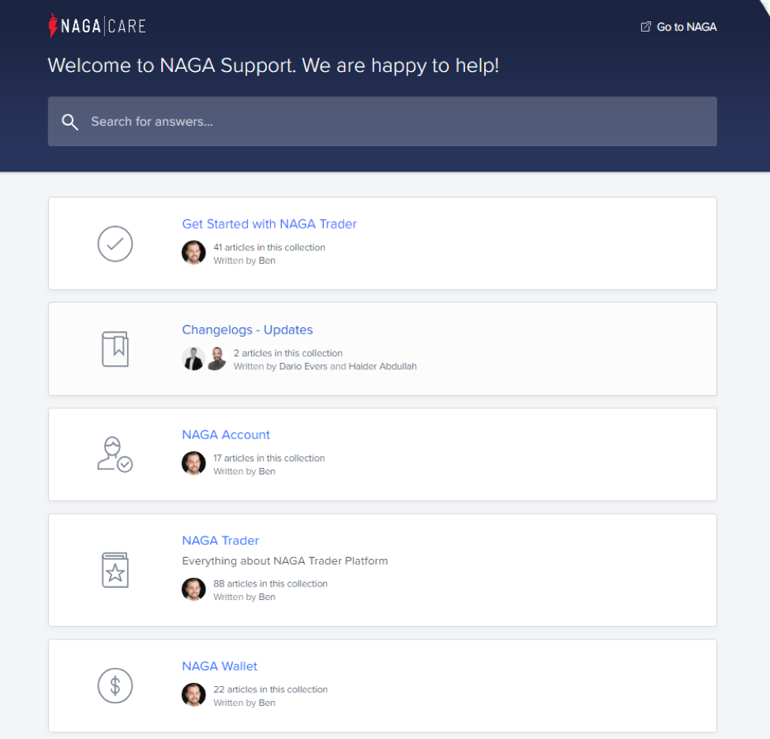Click 'Written by Dario Evers and Haider Abdullah'
Screen dimensions: 770x739
point(325,366)
